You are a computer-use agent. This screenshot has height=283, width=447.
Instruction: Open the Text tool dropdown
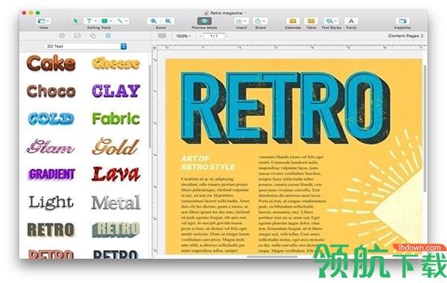[x=91, y=21]
